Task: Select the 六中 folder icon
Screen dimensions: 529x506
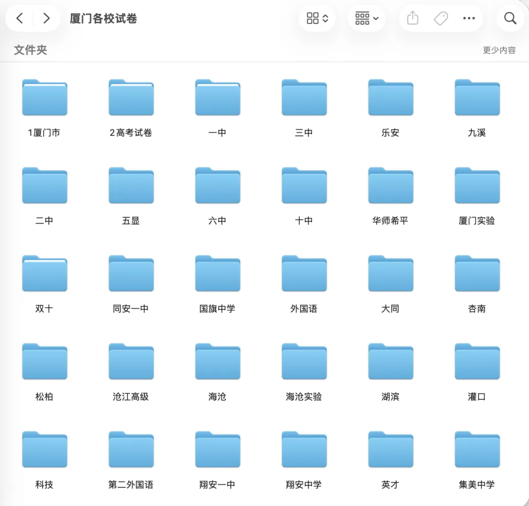Action: 217,185
